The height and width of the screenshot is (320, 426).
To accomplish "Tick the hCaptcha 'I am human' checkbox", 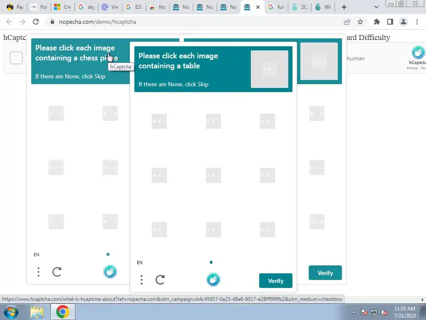I will tap(16, 58).
